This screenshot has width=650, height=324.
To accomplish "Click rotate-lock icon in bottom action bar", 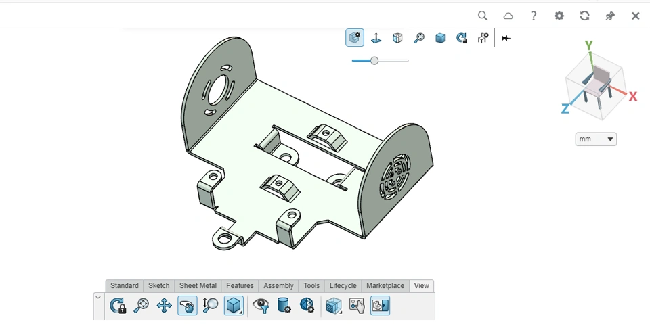I will [118, 306].
